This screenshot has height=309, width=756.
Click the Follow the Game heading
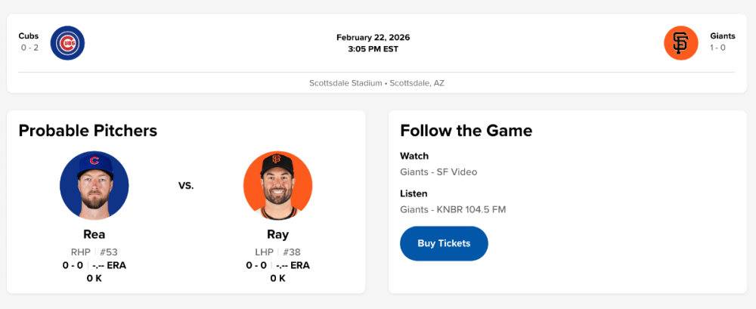click(466, 131)
